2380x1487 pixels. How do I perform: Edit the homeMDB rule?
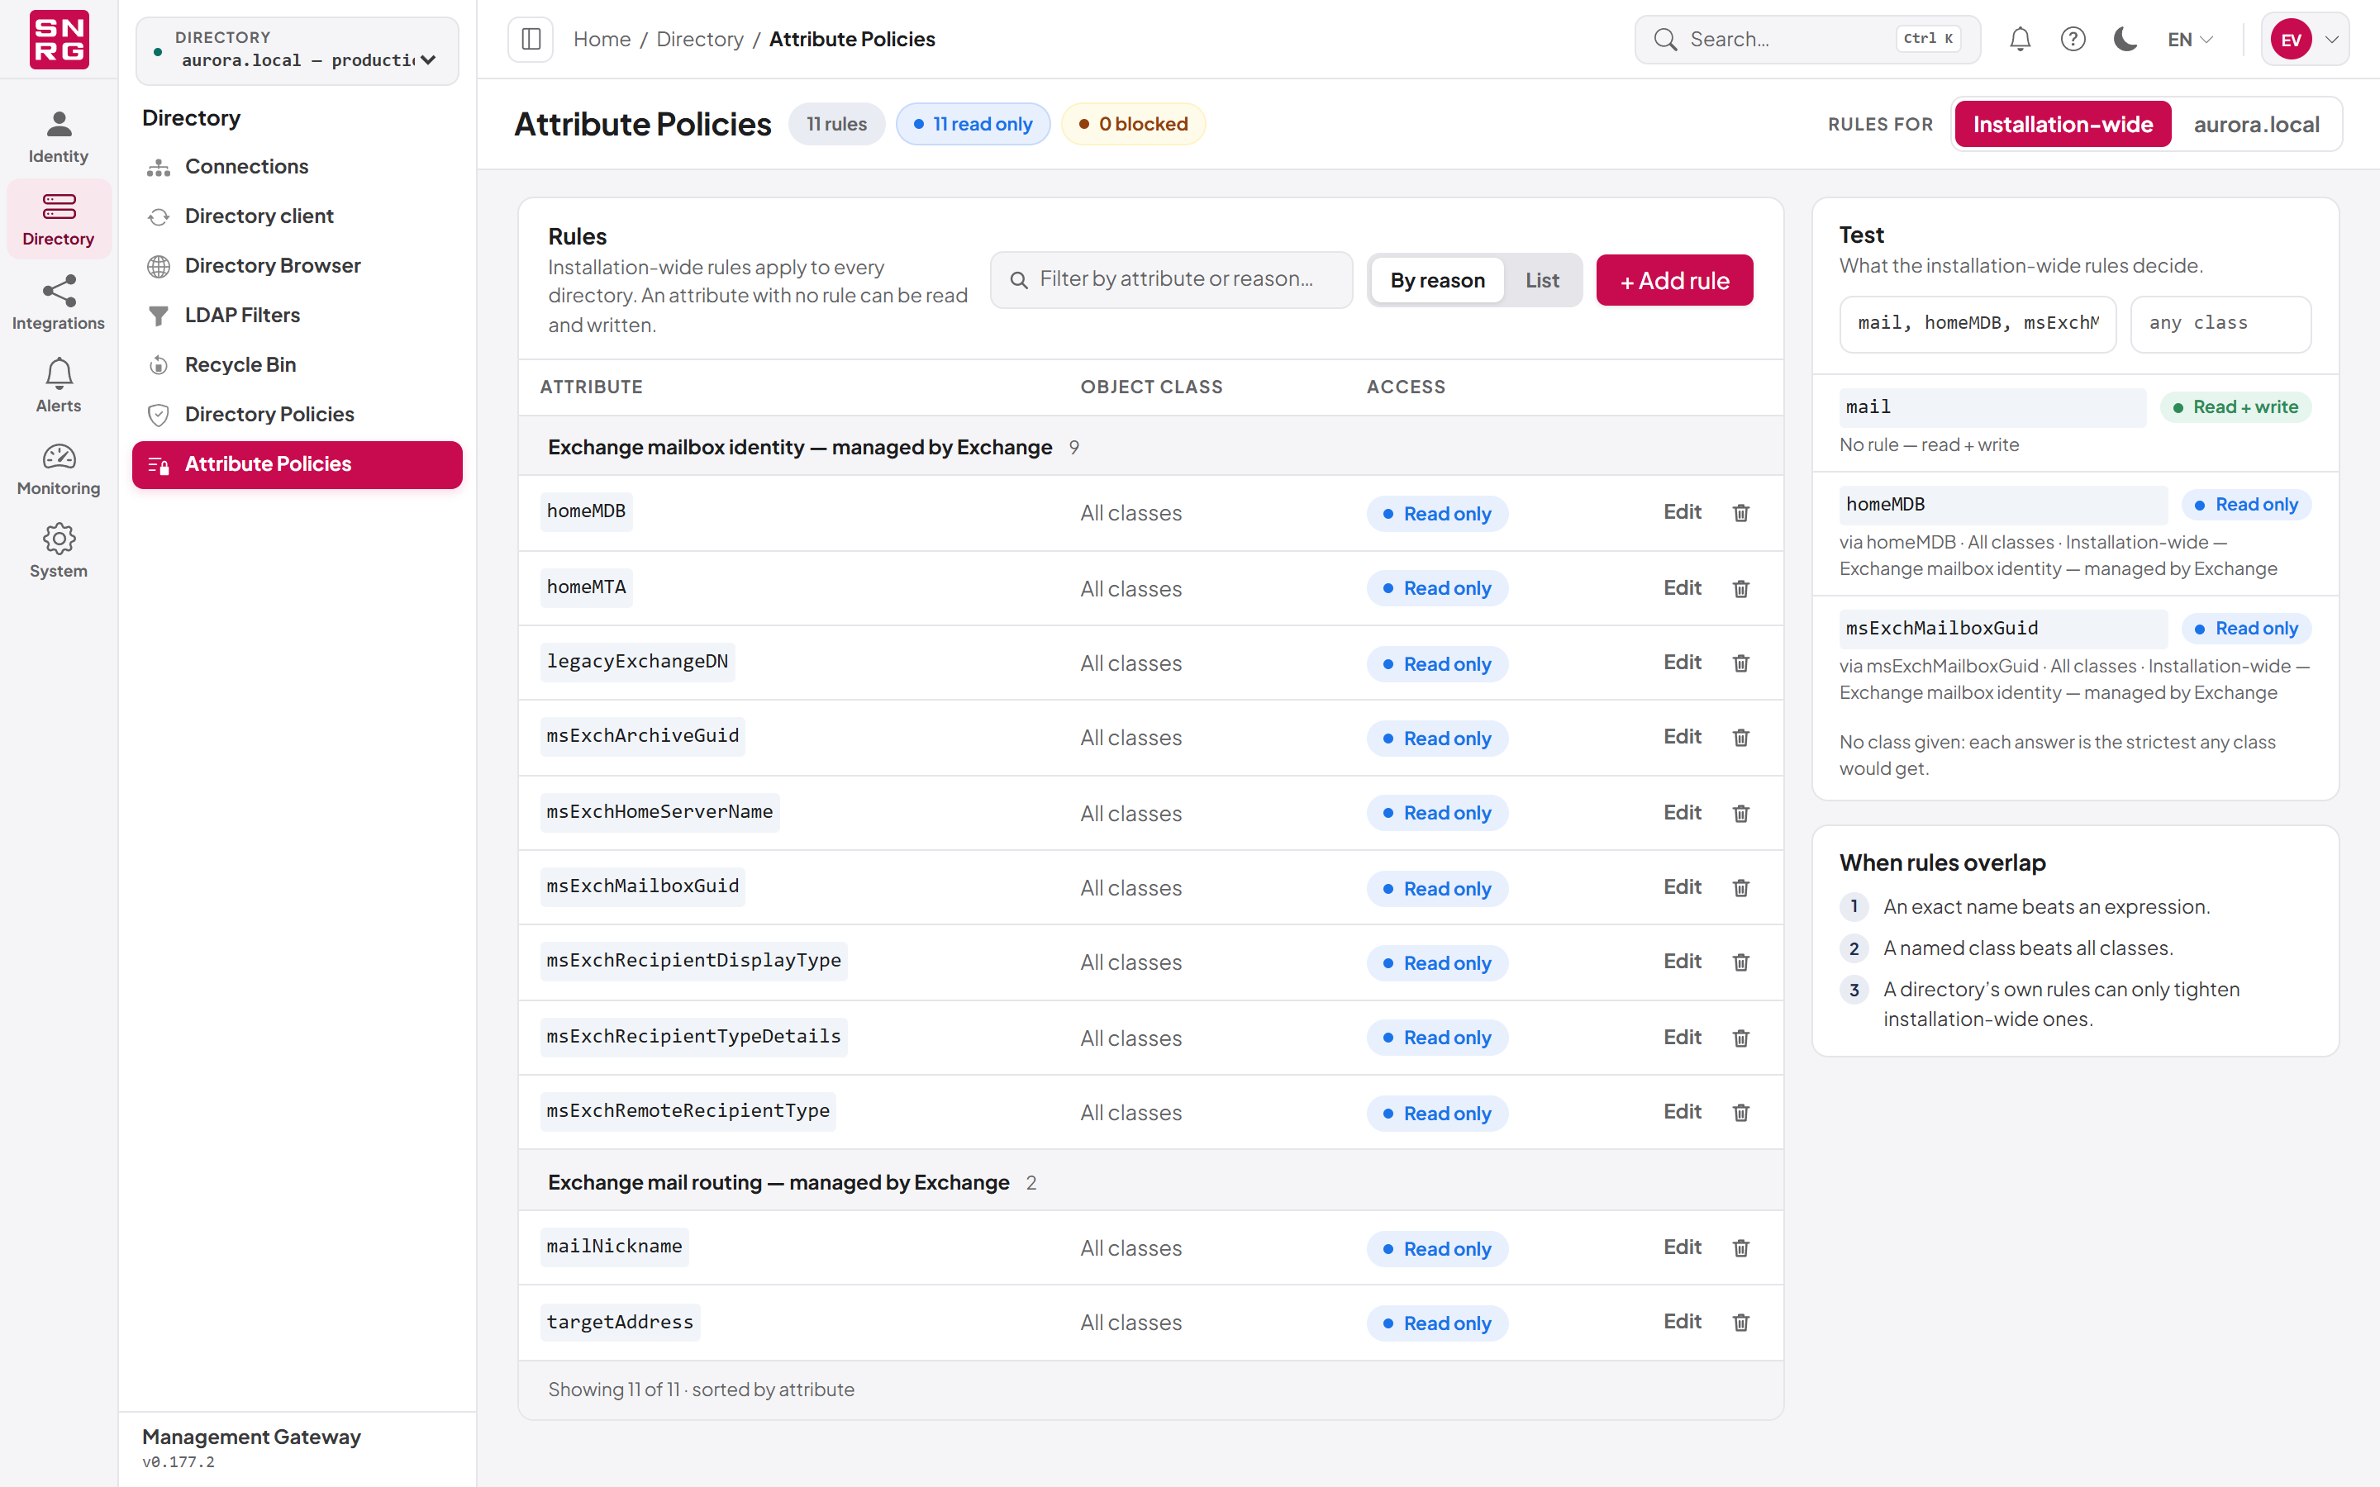pyautogui.click(x=1682, y=511)
